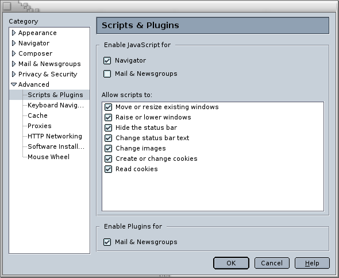Screen dimensions: 339x278
Task: Expand Mail & Newsgroups category in tree
Action: tap(14, 64)
